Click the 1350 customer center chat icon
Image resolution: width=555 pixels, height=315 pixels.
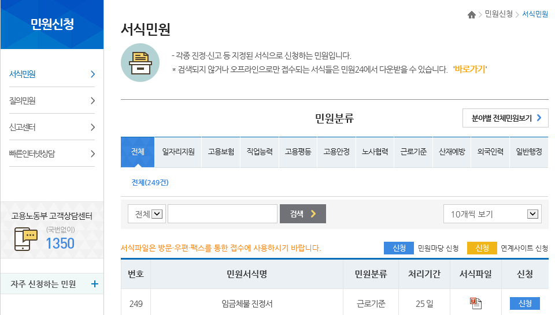click(26, 238)
